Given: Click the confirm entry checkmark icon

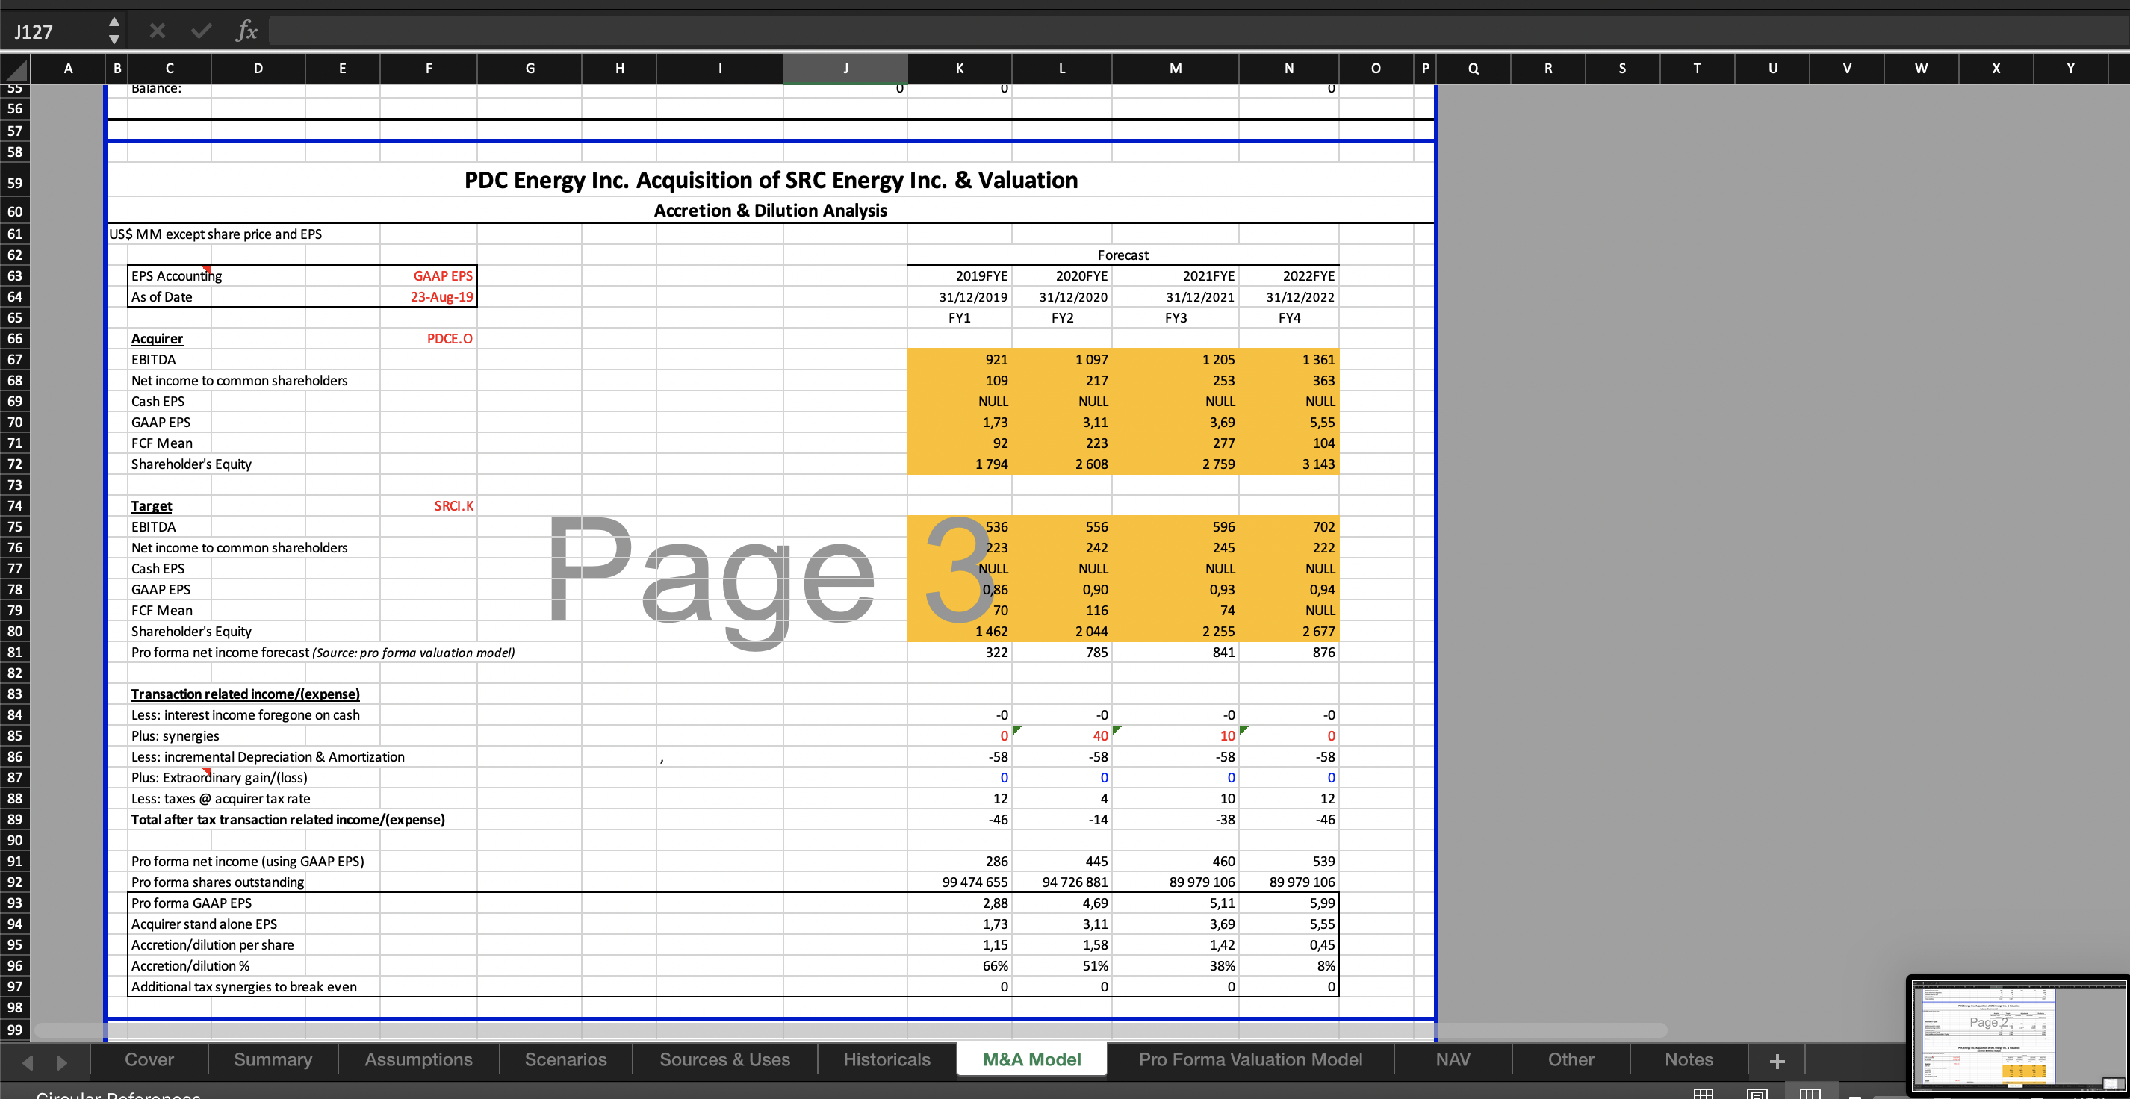Looking at the screenshot, I should pyautogui.click(x=201, y=31).
